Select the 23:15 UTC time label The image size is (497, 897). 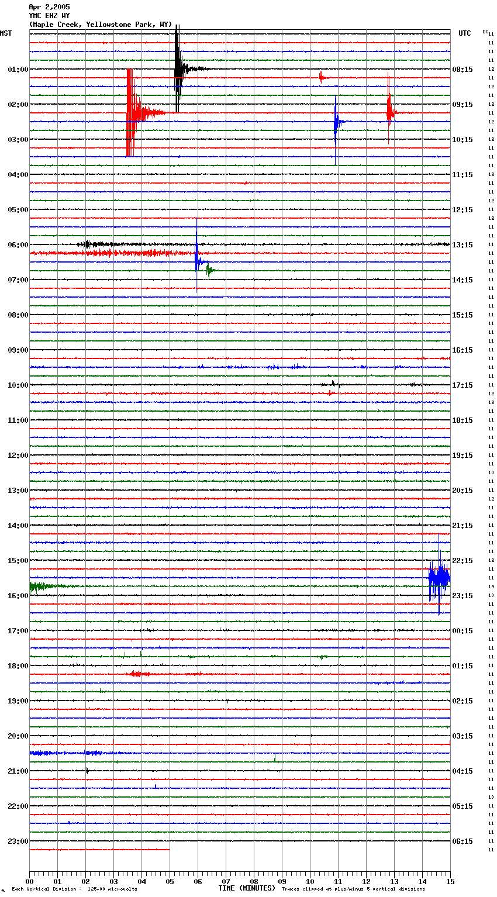click(x=463, y=596)
